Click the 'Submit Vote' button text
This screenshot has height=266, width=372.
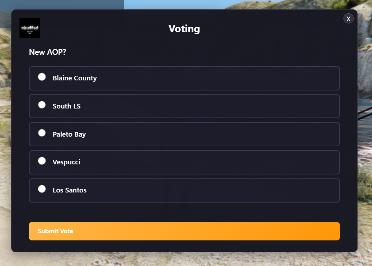pyautogui.click(x=55, y=231)
